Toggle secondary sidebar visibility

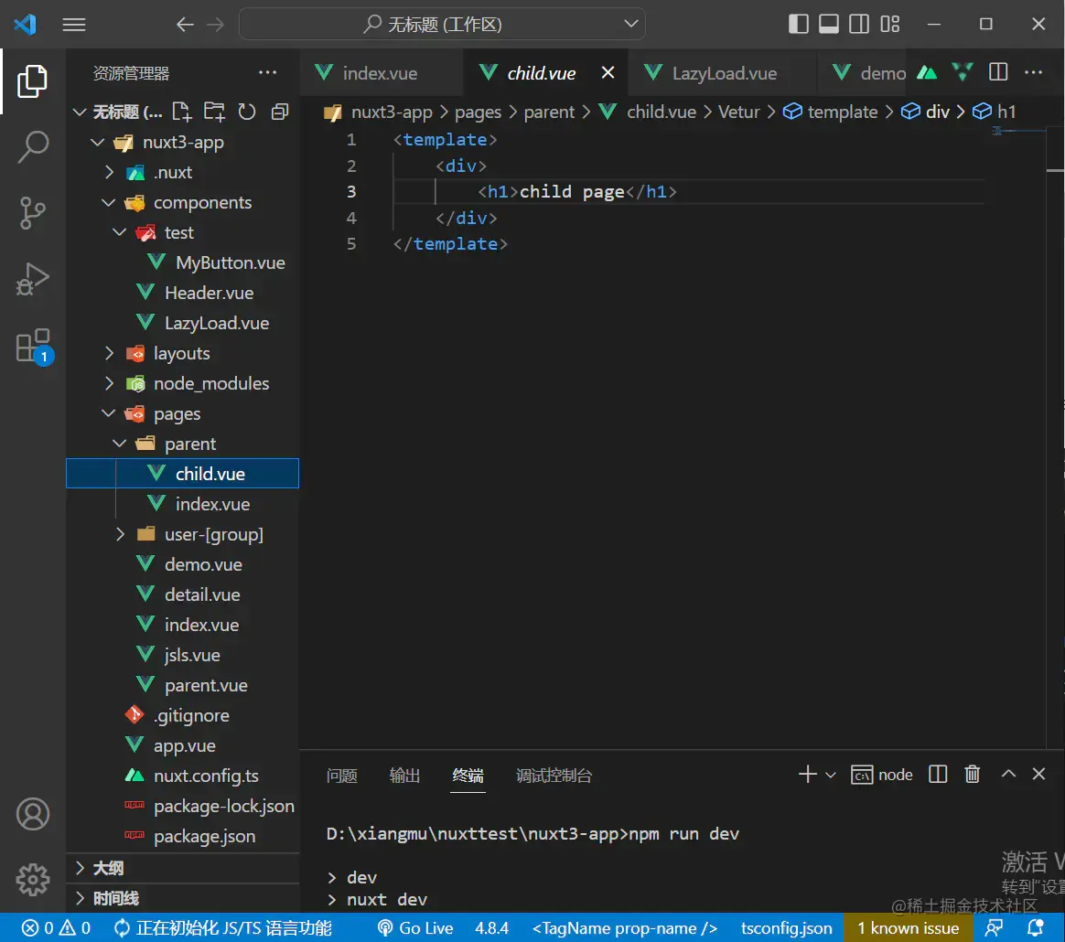[859, 25]
